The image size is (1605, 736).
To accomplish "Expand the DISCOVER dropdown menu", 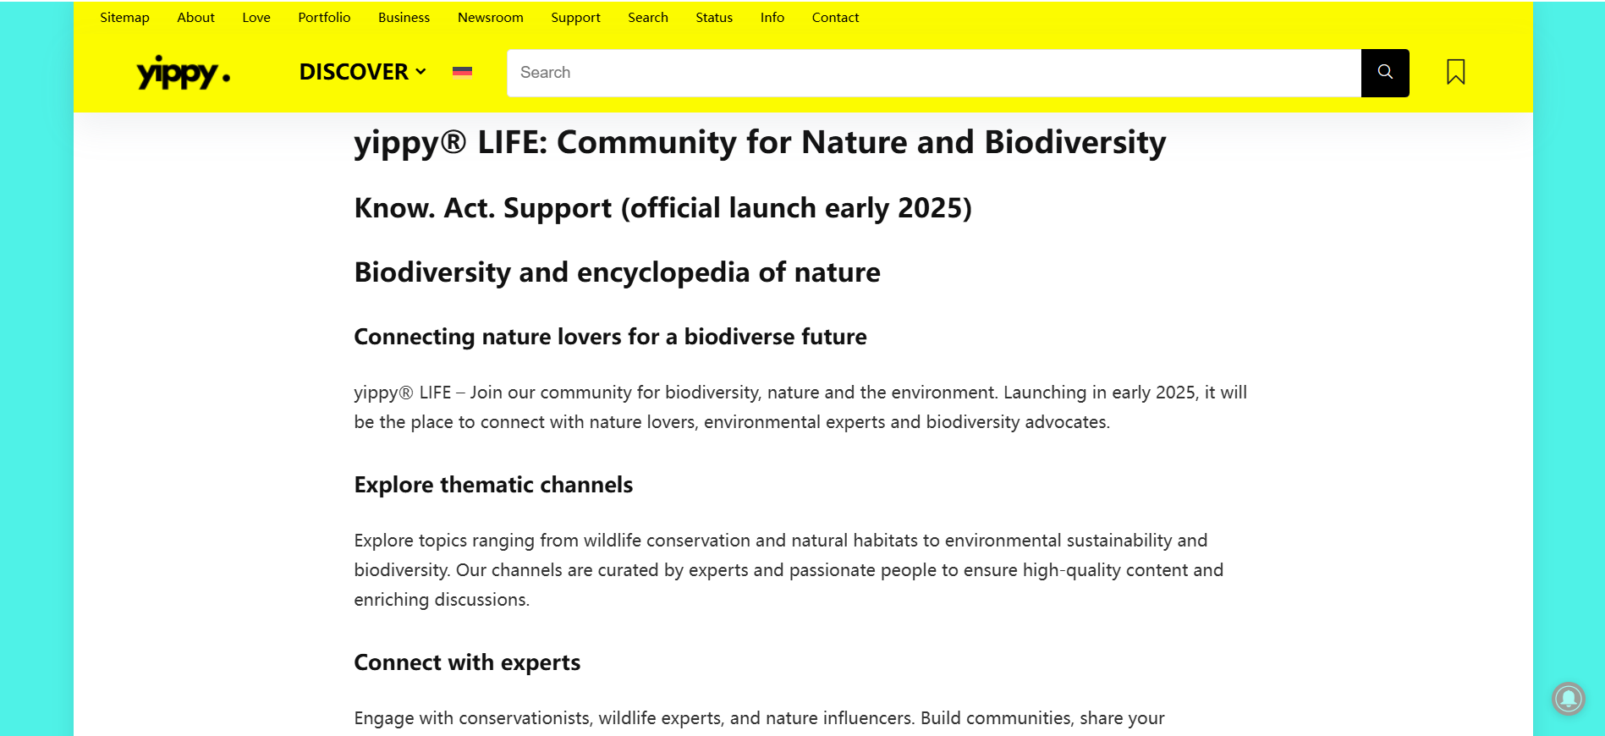I will coord(362,72).
